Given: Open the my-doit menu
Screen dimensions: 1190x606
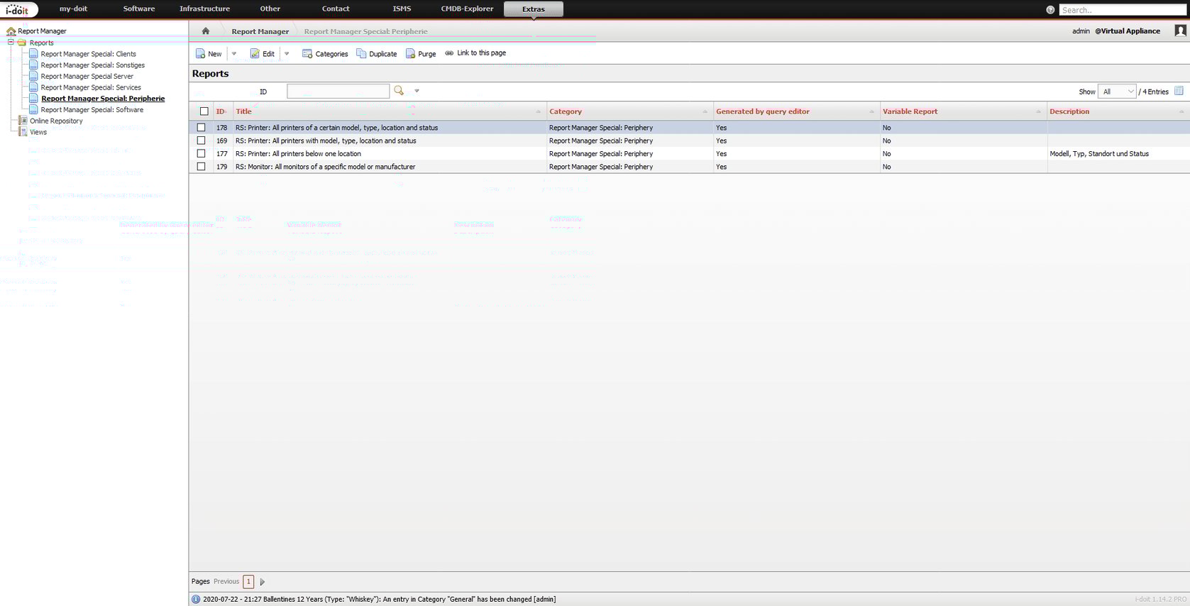Looking at the screenshot, I should coord(73,9).
